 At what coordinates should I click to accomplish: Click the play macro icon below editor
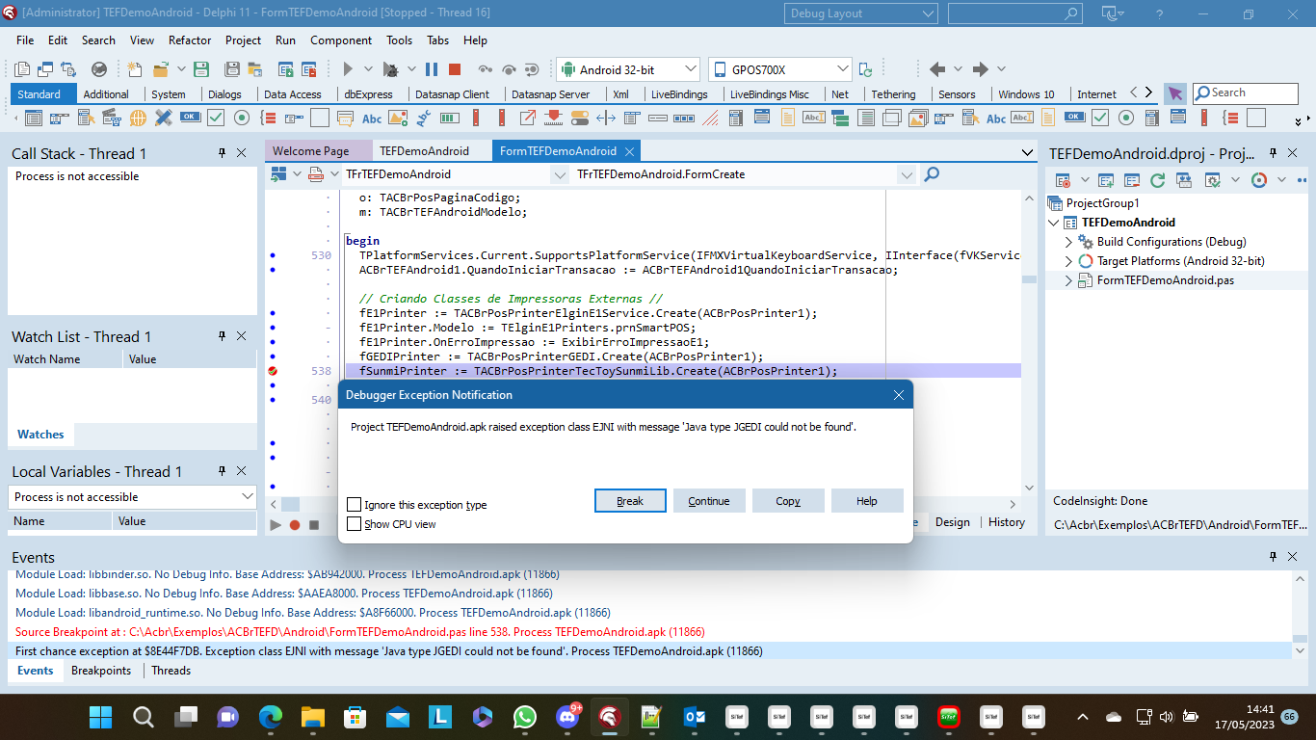pos(276,525)
